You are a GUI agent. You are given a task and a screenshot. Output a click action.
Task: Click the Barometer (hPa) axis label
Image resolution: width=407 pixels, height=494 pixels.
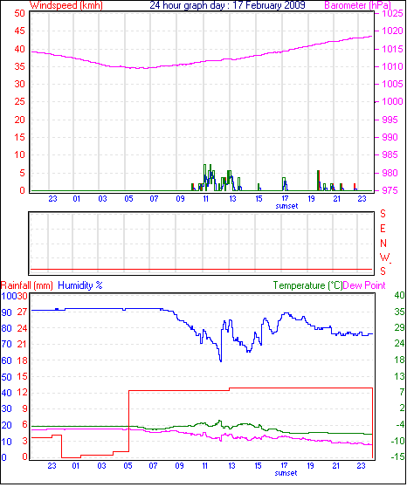pos(358,5)
